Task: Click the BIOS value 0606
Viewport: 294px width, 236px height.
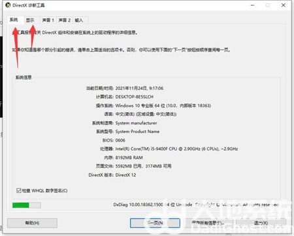Action: click(x=120, y=140)
